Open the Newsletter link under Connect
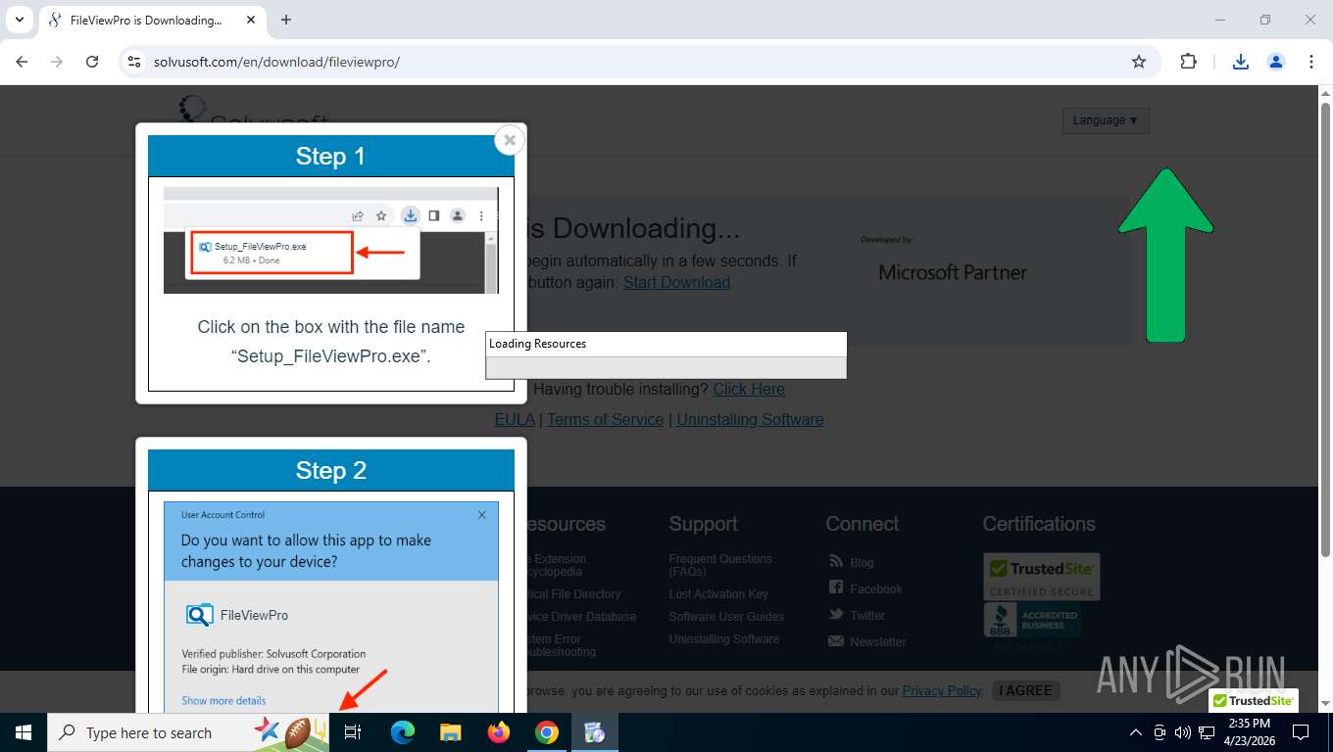Viewport: 1333px width, 752px height. (877, 642)
